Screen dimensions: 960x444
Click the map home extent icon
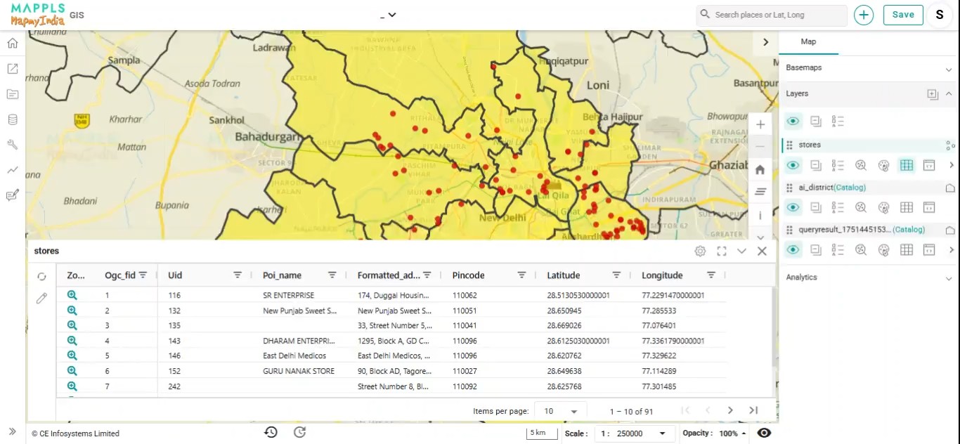coord(760,169)
